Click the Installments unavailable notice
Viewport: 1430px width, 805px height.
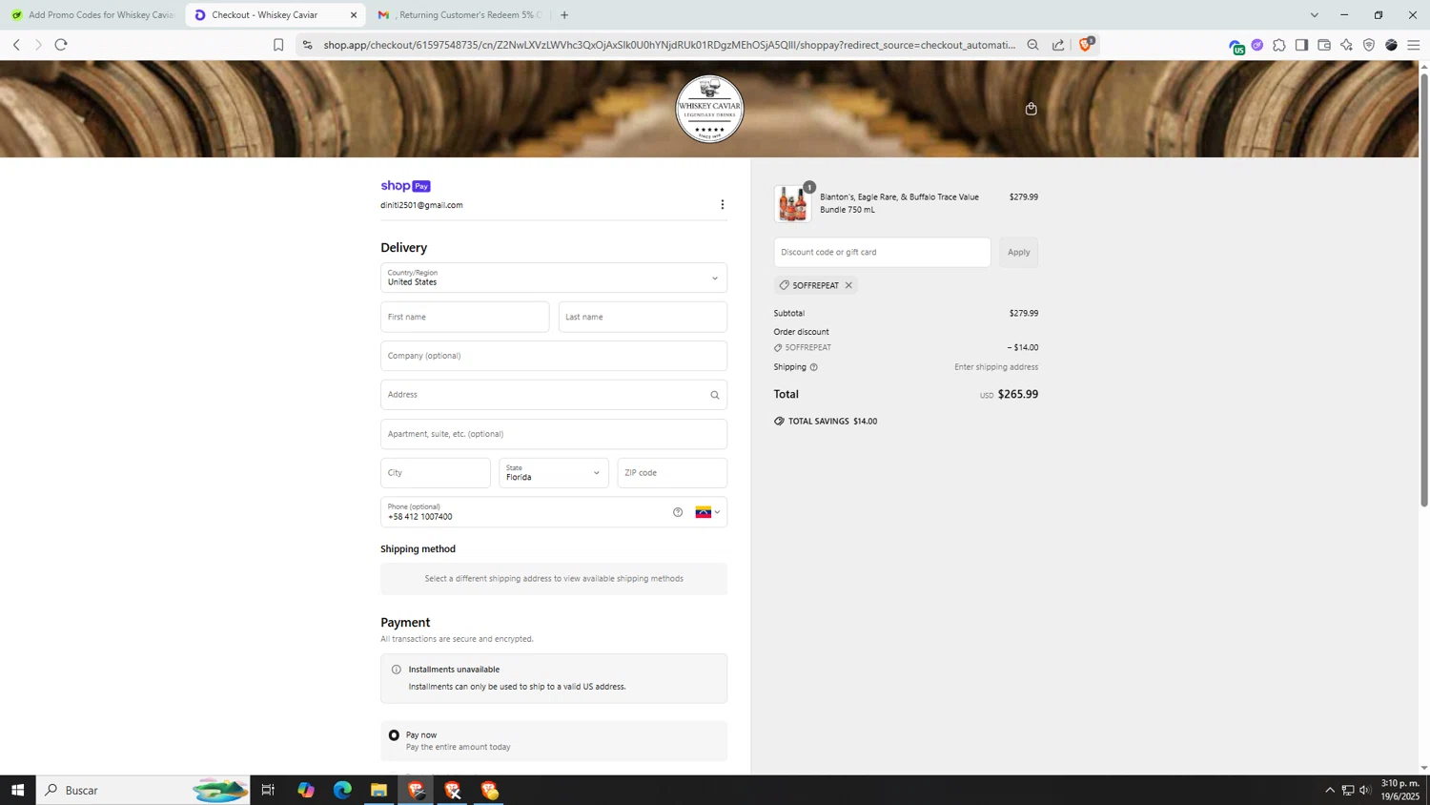coord(554,678)
